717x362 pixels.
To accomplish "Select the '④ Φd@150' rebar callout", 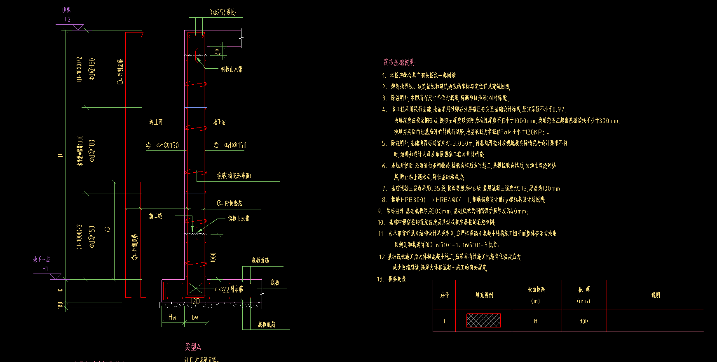I will pos(162,146).
